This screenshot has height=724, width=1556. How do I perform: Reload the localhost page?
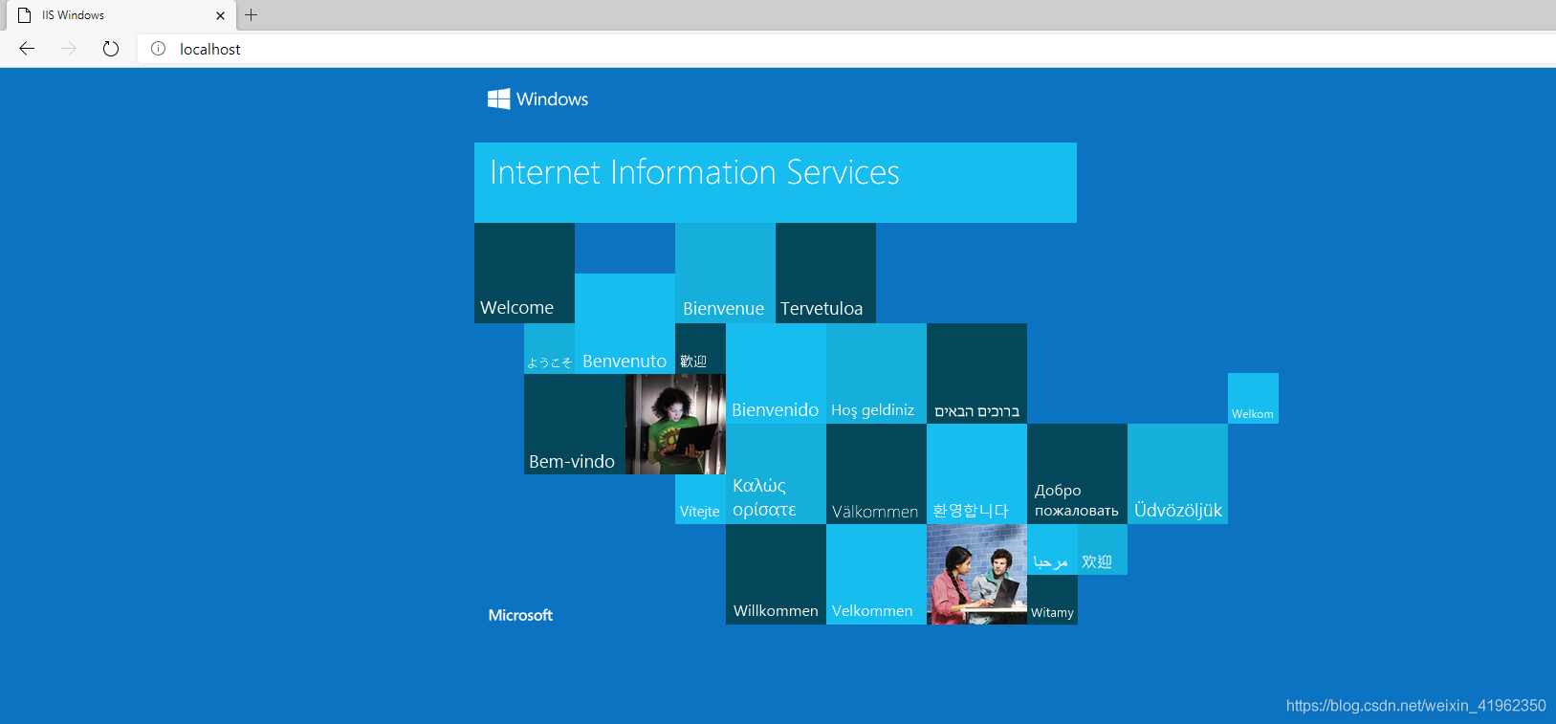[111, 49]
